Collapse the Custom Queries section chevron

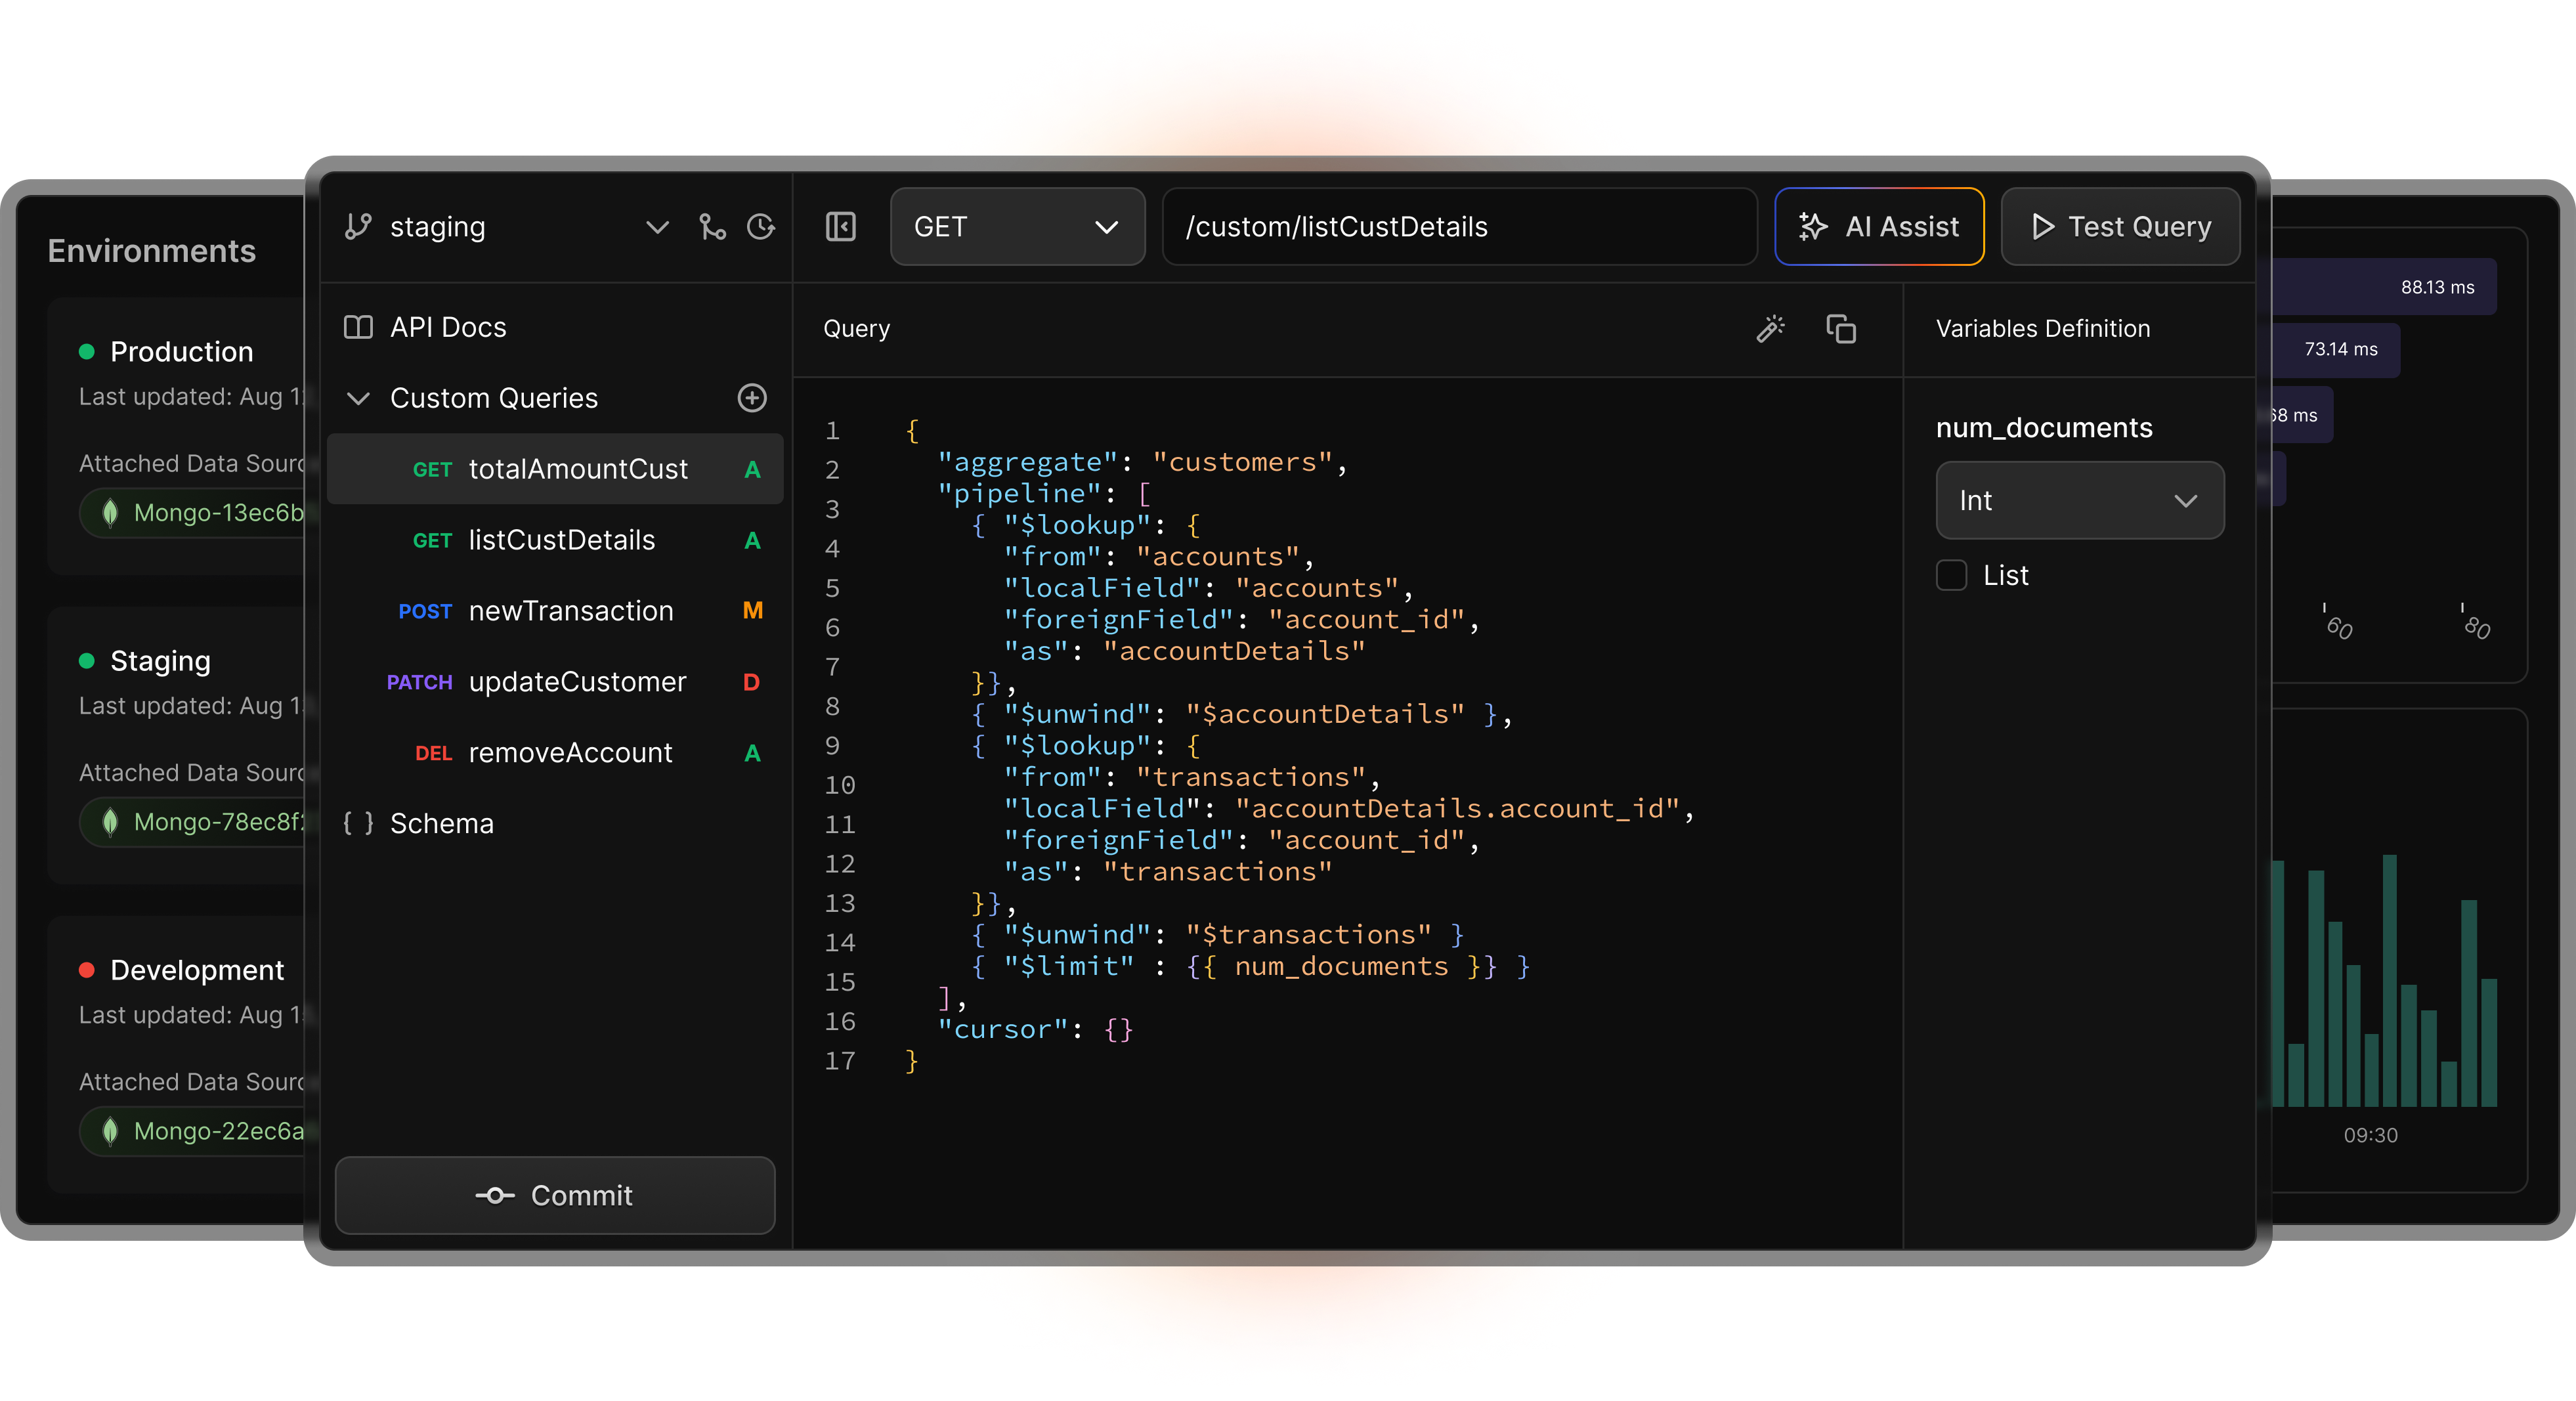(x=358, y=398)
